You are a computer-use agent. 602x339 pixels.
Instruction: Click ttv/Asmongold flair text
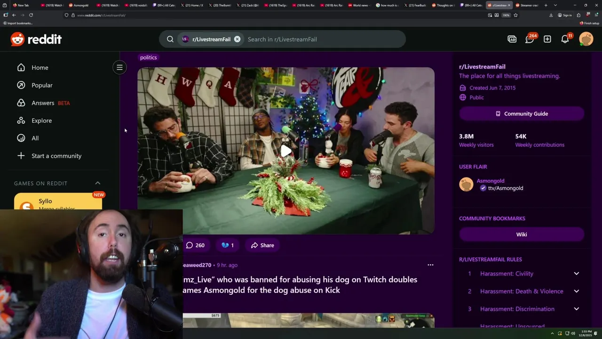point(505,188)
